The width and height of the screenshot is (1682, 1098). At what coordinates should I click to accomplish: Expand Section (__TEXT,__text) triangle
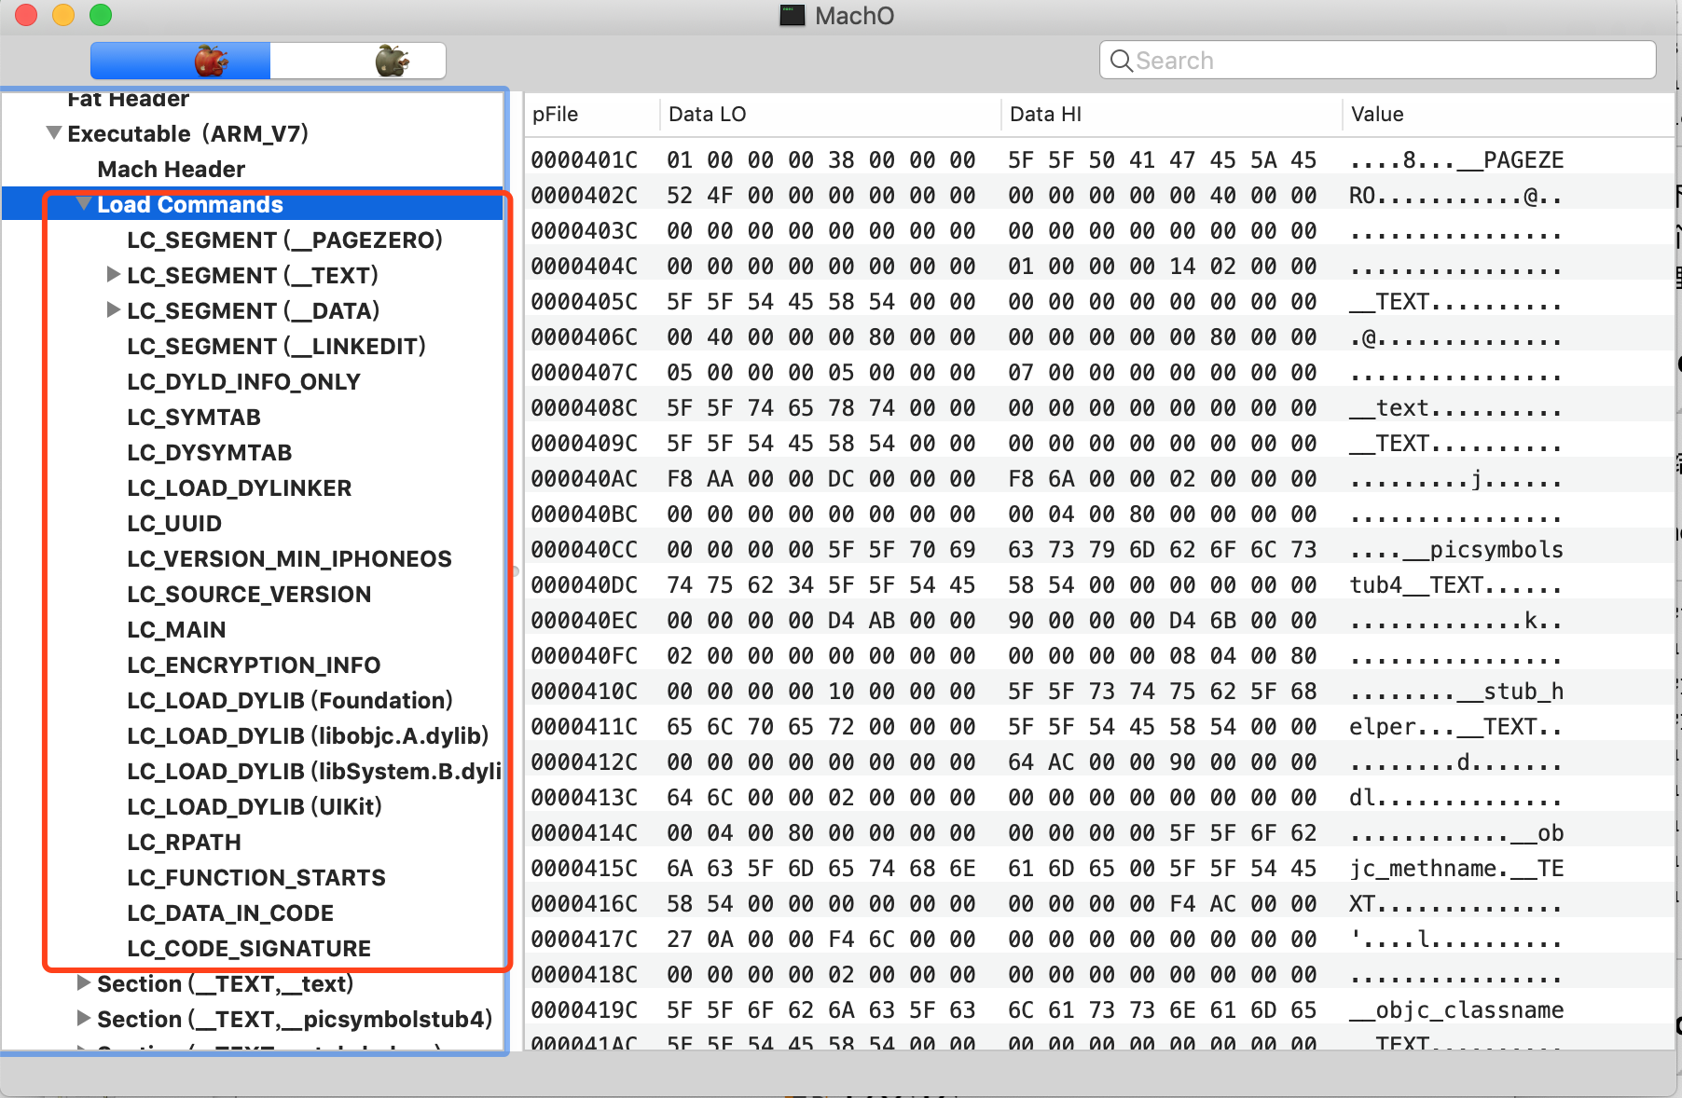(x=83, y=983)
